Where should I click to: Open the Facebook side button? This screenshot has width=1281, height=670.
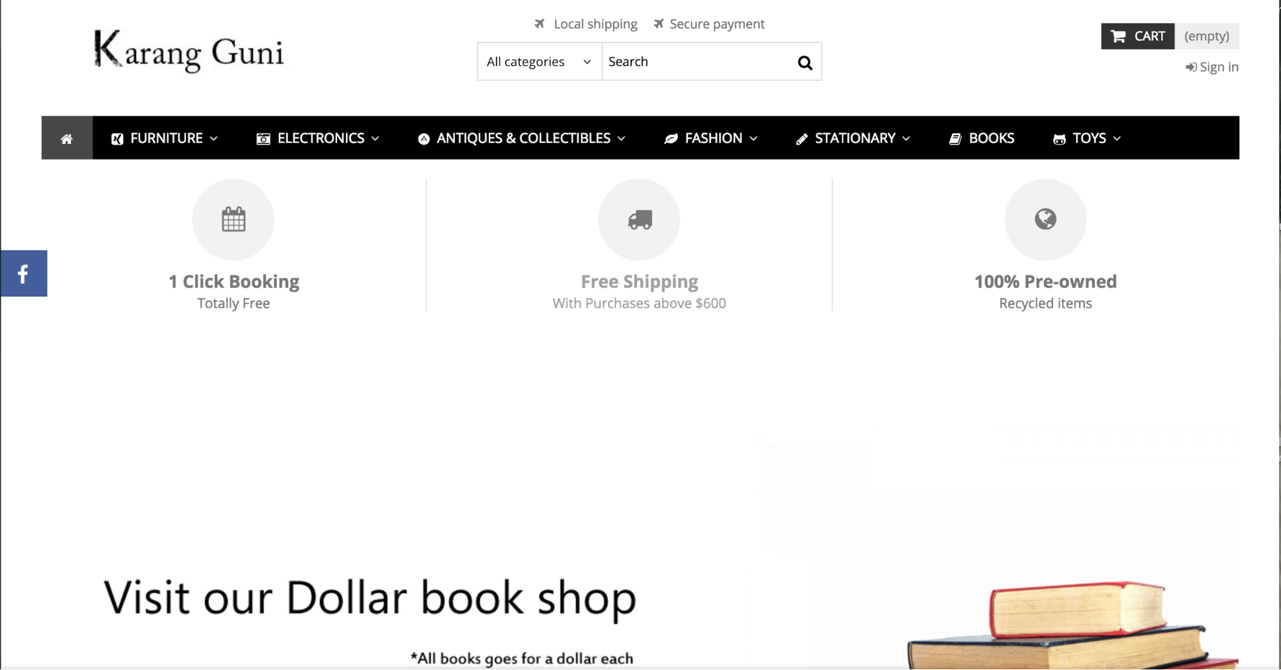click(24, 274)
